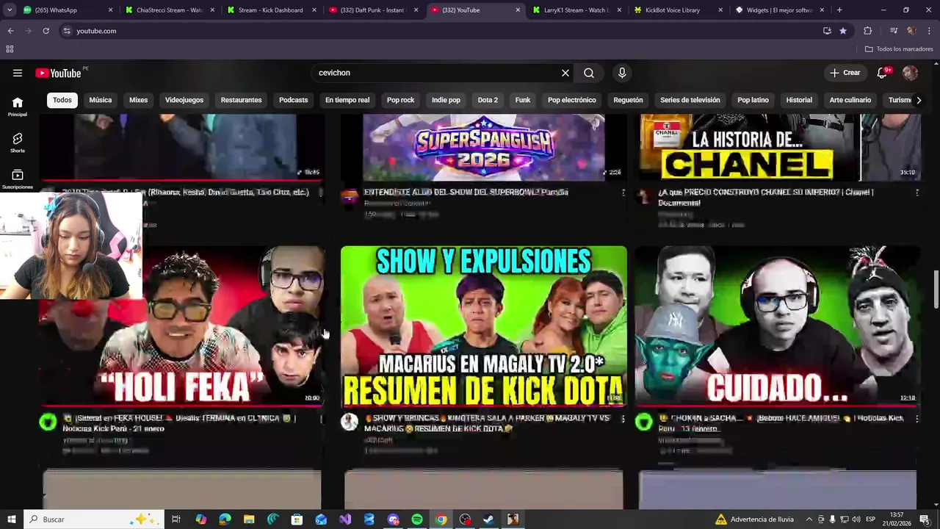The width and height of the screenshot is (940, 529).
Task: Show hidden system tray icons chevron
Action: (809, 519)
